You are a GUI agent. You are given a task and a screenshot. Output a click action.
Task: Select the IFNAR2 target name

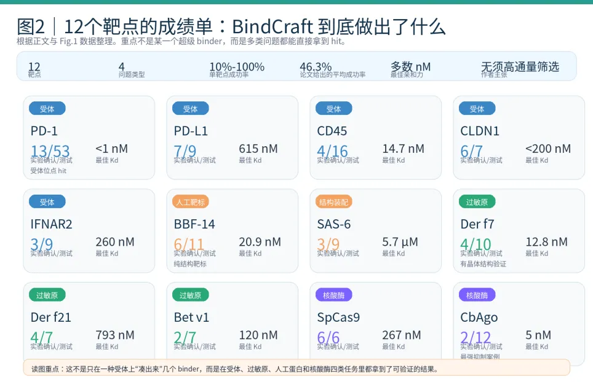tap(52, 224)
